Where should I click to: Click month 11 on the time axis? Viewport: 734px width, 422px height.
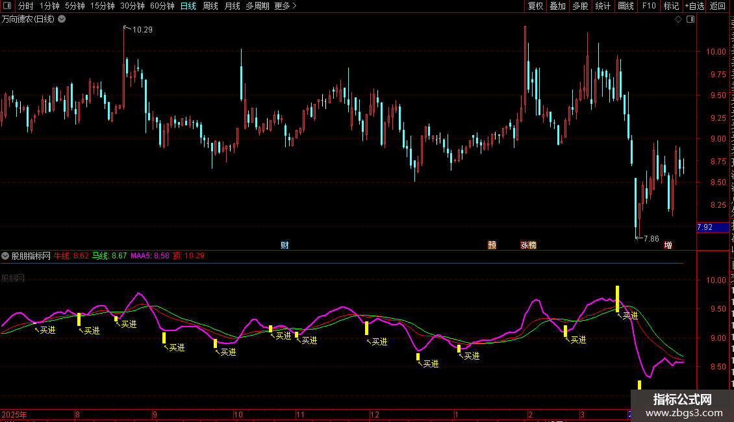pyautogui.click(x=300, y=414)
